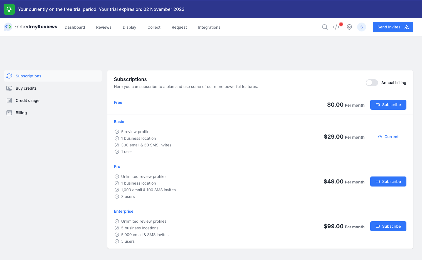Open the search icon in the header

click(325, 27)
